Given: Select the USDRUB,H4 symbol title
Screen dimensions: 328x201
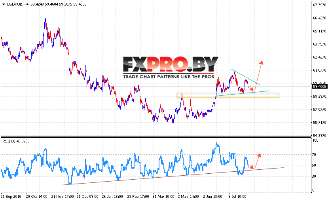Looking at the screenshot, I should [x=17, y=4].
